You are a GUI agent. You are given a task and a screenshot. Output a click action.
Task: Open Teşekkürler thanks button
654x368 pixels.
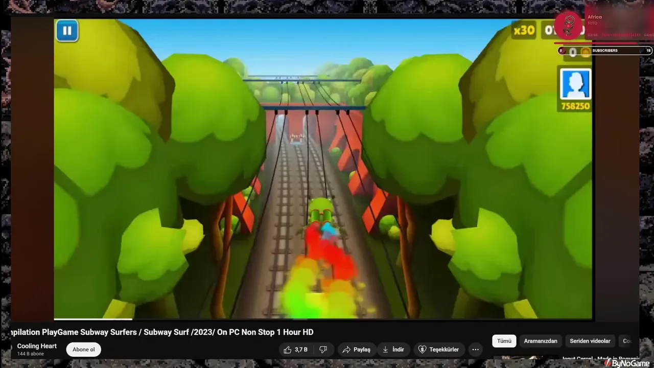[x=439, y=350]
